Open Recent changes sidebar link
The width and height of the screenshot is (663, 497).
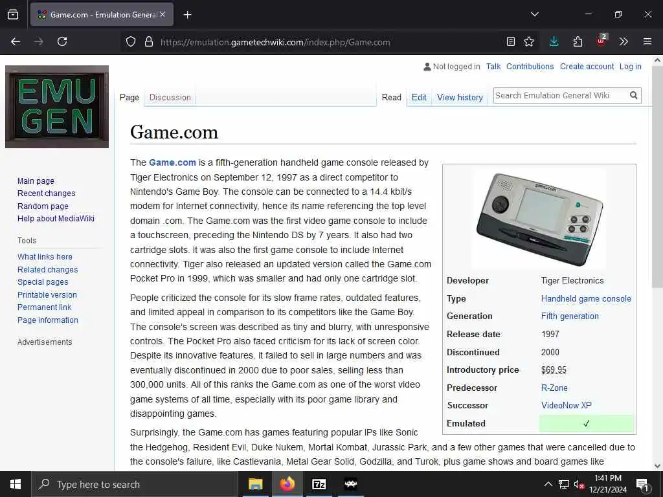(x=47, y=193)
